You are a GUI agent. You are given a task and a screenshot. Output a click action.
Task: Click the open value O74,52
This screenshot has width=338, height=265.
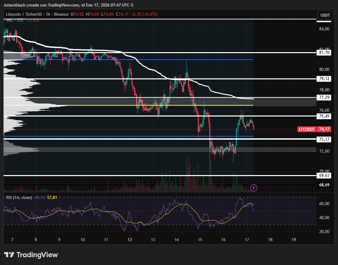click(77, 14)
